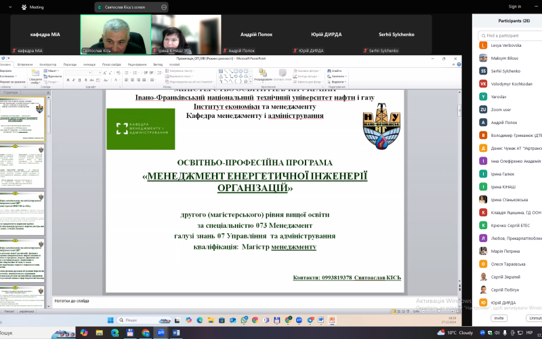Click the Нотатки до слайда notes area
The width and height of the screenshot is (542, 339).
(x=257, y=301)
